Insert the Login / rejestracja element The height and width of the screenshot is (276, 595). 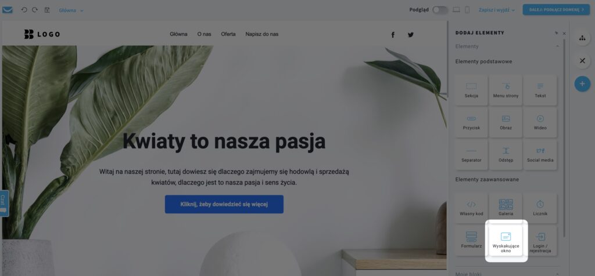[x=540, y=241]
